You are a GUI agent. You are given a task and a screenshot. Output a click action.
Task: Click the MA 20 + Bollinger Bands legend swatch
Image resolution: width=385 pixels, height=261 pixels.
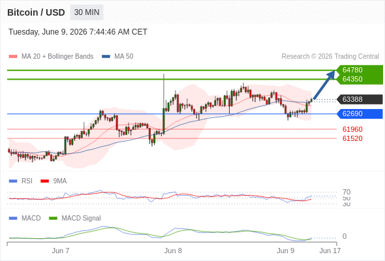(13, 57)
